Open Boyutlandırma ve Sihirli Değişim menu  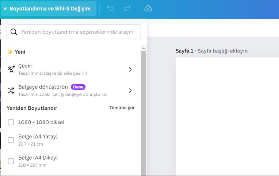point(49,8)
